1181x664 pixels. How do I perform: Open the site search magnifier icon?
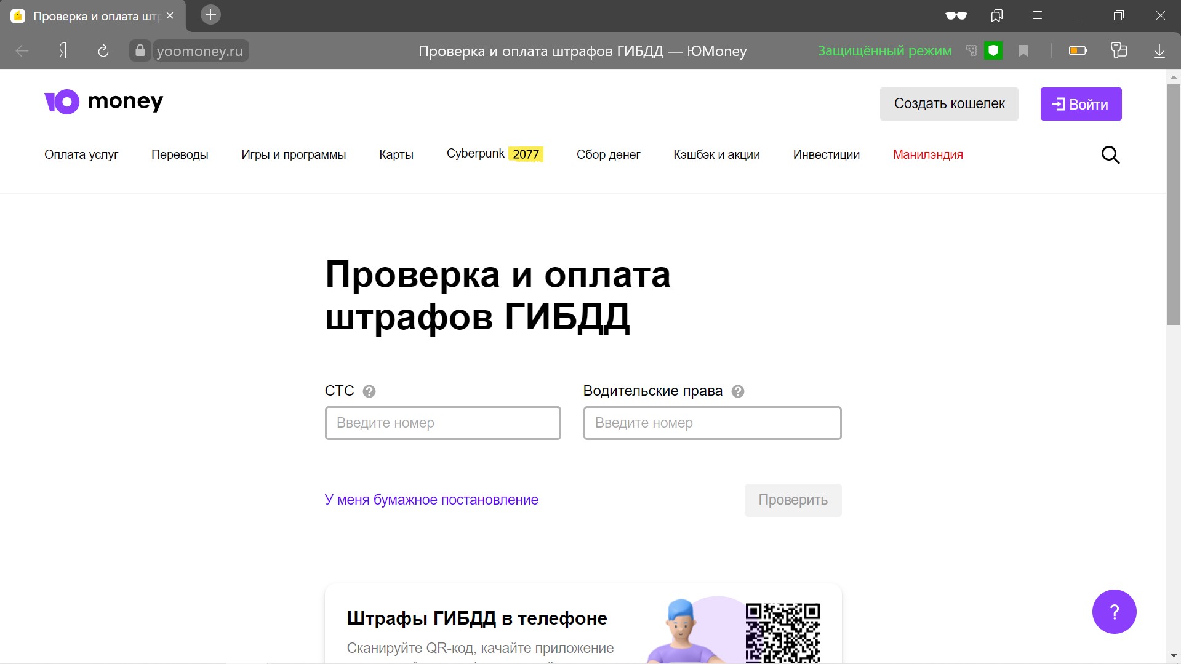click(1110, 155)
